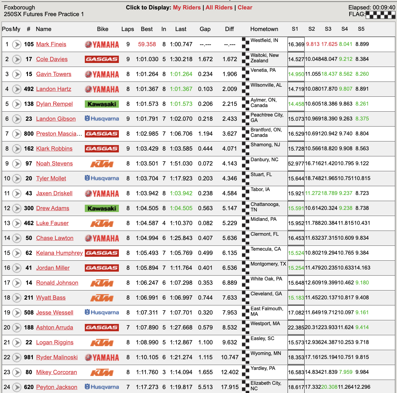This screenshot has width=397, height=393.
Task: Display All Riders in the table
Action: click(219, 8)
